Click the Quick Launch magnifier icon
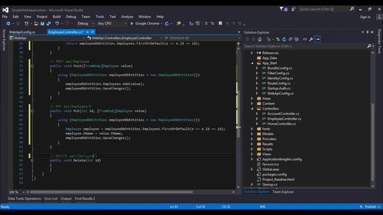383x215 pixels. point(352,9)
